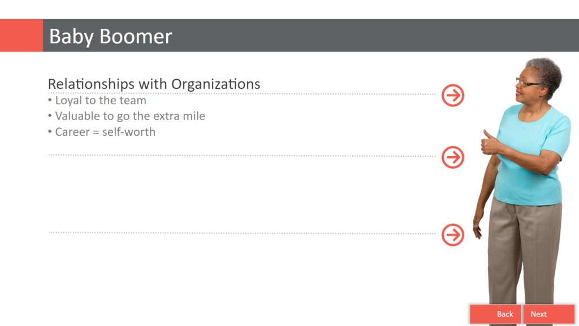
Task: Click the 'Career = self-worth' bullet
Action: [x=105, y=132]
